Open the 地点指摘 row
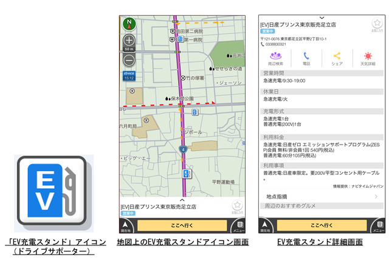Viewport: 389px width, 263px height. pyautogui.click(x=322, y=196)
